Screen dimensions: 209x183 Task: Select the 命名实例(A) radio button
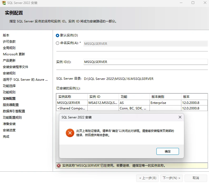point(57,43)
